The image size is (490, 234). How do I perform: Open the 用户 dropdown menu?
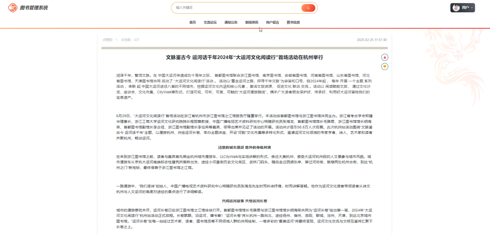pyautogui.click(x=462, y=8)
